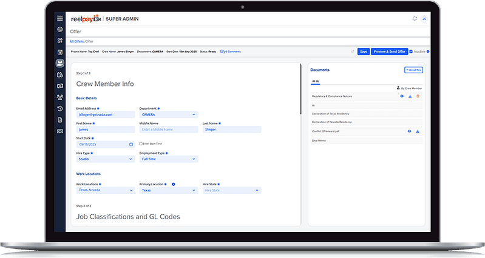Open the bottom ticket sidebar icon

59,131
